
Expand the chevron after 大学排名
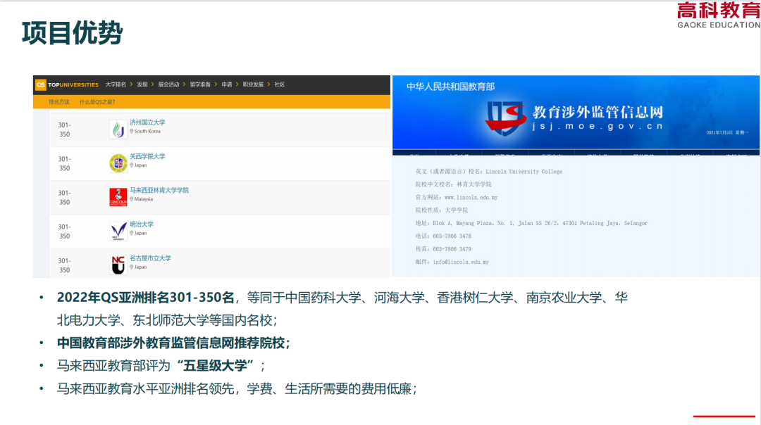131,84
